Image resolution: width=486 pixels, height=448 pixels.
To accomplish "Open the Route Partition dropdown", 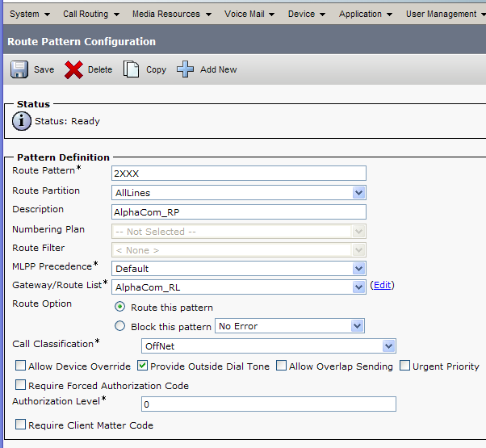I will (x=358, y=192).
